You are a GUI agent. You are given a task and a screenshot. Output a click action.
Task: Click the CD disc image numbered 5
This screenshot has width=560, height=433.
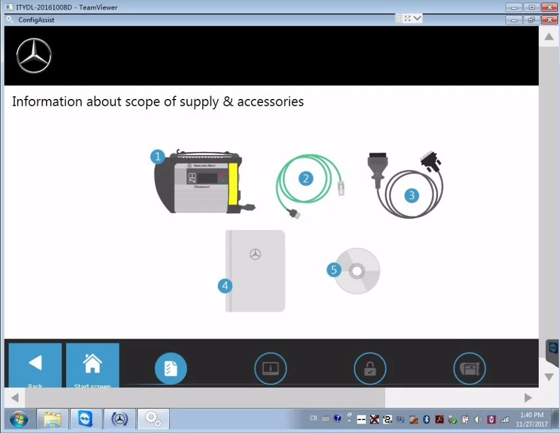click(x=356, y=271)
